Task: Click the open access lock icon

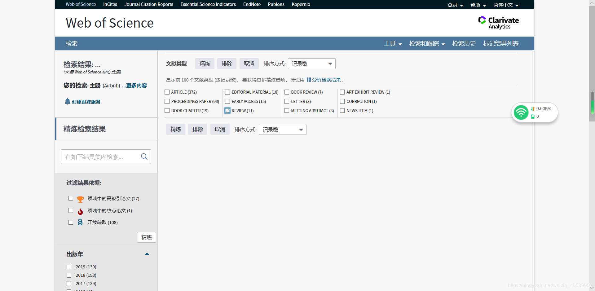Action: point(80,222)
